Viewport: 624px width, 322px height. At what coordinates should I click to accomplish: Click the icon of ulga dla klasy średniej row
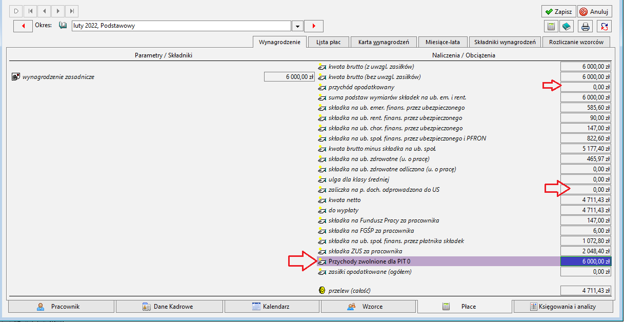[x=322, y=179]
